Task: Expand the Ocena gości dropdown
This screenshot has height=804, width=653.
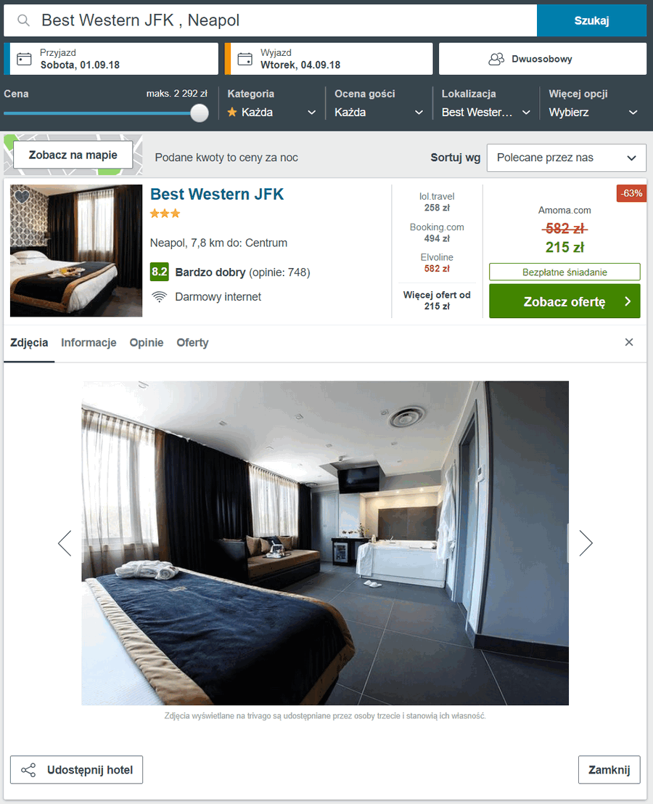Action: (379, 113)
